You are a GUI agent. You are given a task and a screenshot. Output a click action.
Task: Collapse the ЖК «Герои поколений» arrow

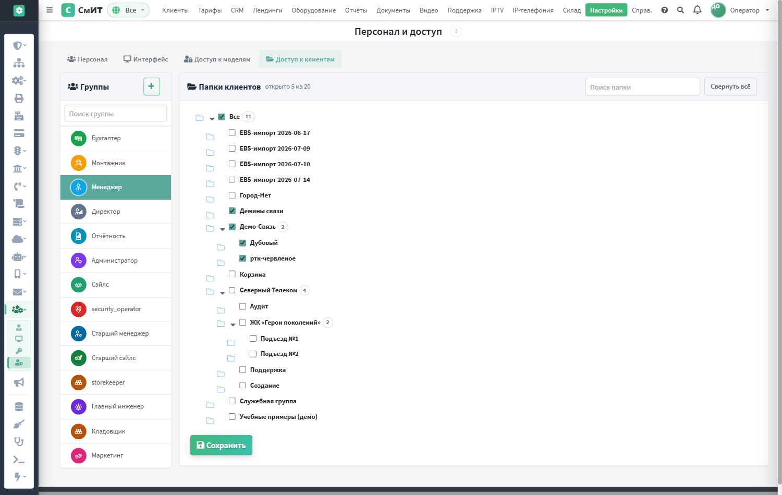pyautogui.click(x=233, y=325)
